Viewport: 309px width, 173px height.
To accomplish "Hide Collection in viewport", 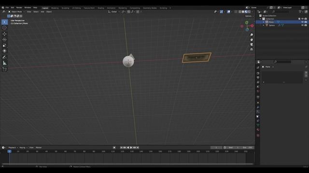I will click(302, 19).
